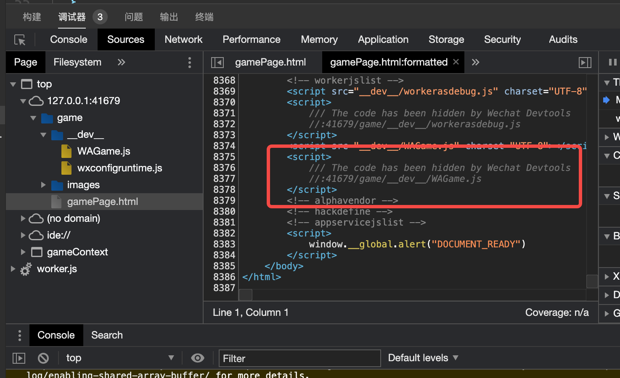Click the vertical scrollbar thumb in the editor
The height and width of the screenshot is (378, 620).
point(592,281)
